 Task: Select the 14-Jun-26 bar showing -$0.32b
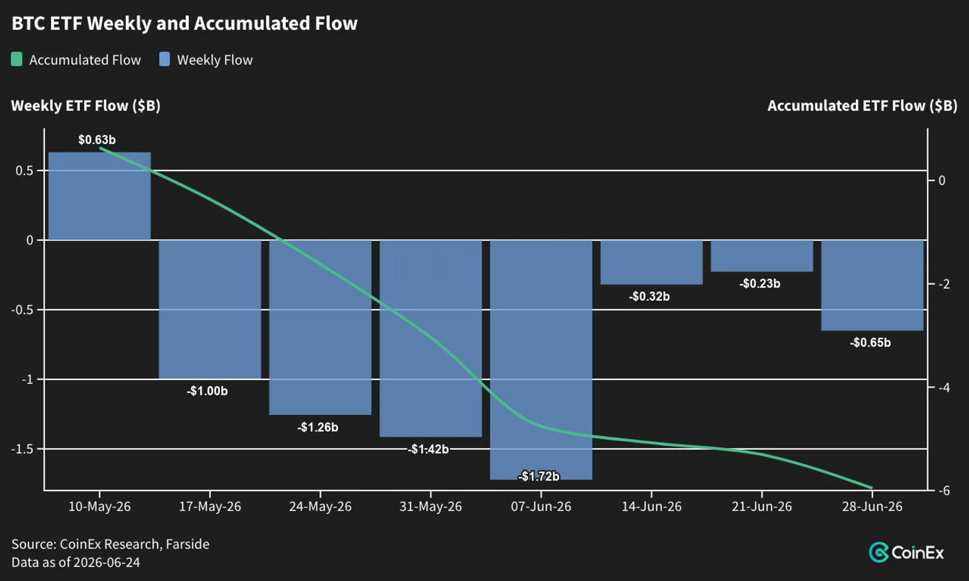(x=652, y=262)
